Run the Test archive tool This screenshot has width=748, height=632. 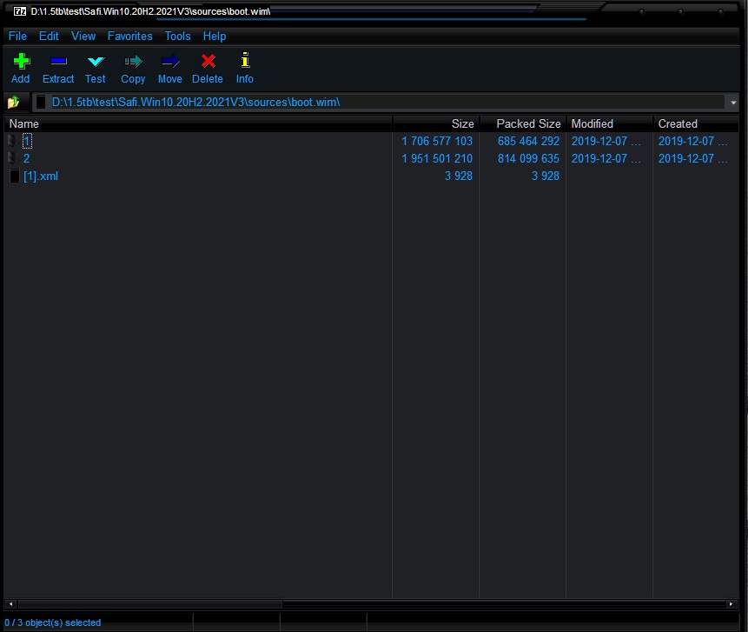(96, 61)
